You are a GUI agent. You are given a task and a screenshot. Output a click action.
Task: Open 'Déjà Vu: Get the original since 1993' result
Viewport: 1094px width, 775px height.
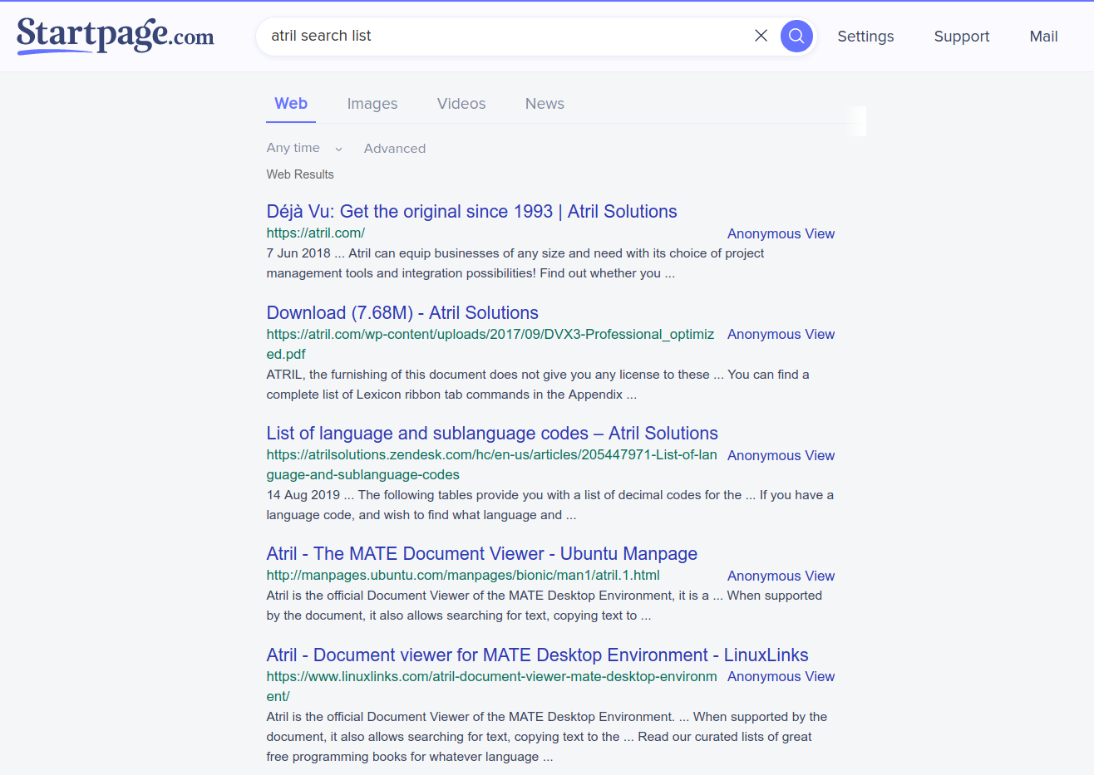[x=471, y=211]
